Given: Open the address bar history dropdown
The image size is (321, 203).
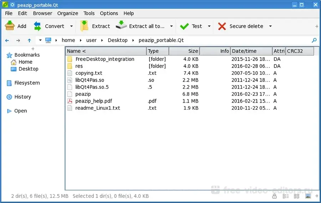Looking at the screenshot, I should (x=40, y=40).
